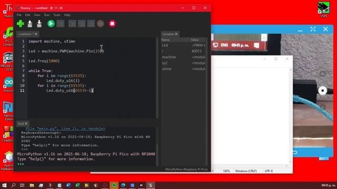Screen dimensions: 337x189
Task: Place cursor at end of Led.duty_u16(65535-i)
Action: click(93, 90)
